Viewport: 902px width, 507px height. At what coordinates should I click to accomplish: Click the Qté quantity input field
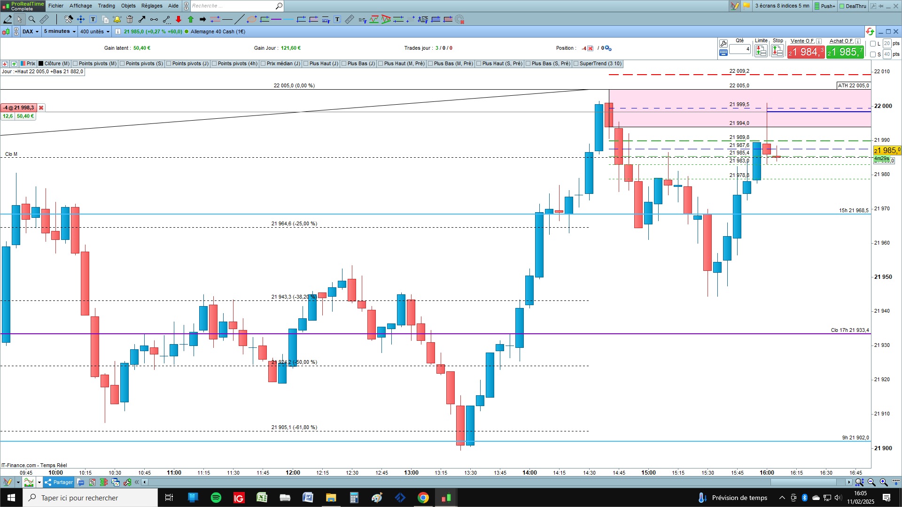pos(740,49)
